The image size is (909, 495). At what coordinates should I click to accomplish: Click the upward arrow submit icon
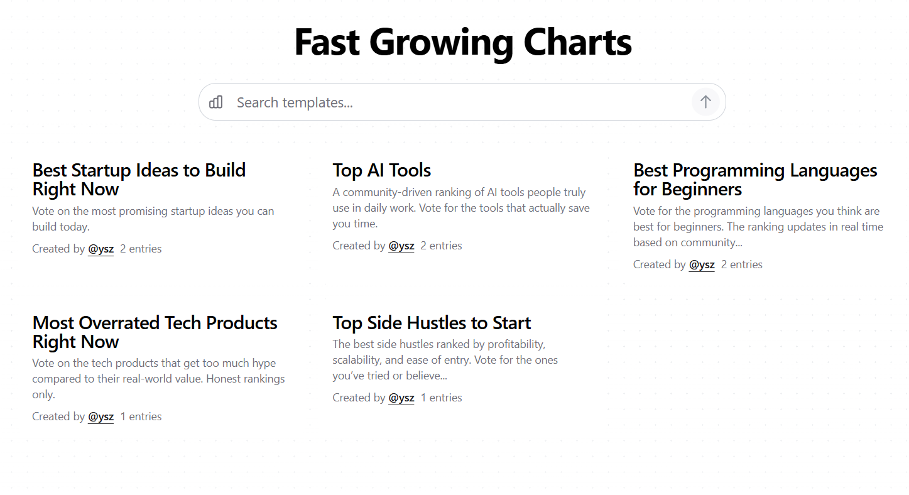point(705,102)
